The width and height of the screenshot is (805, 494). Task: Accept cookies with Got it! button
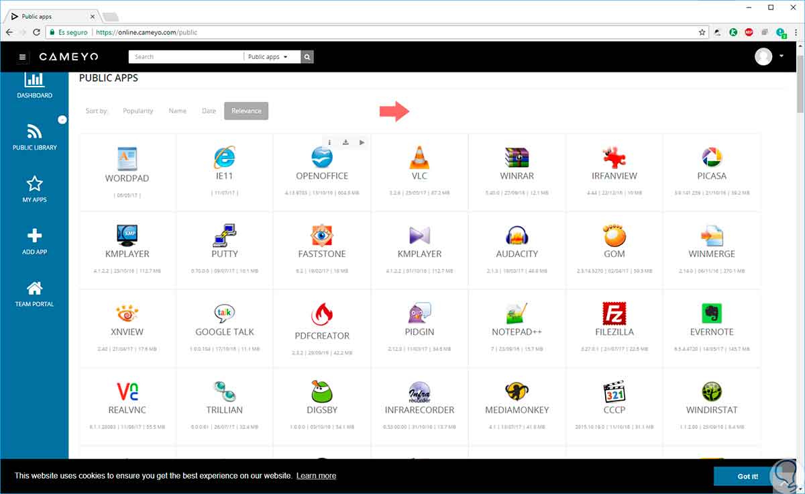point(748,476)
